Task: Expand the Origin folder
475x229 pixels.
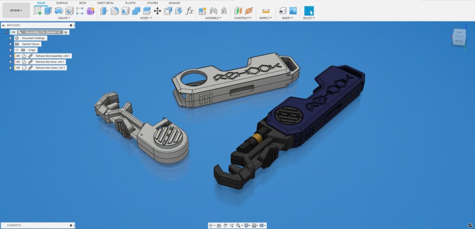Action: [11, 50]
